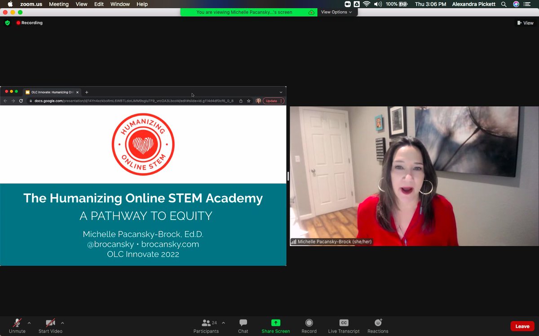
Task: Open the Wi-Fi status menu
Action: 367,4
